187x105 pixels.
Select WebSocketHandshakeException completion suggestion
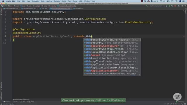pos(112,52)
